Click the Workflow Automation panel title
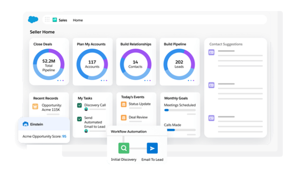This screenshot has width=297, height=170. (x=129, y=132)
